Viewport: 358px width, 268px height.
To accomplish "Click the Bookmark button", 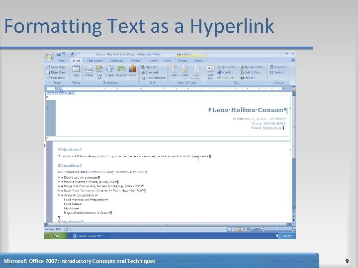I will tap(150, 72).
